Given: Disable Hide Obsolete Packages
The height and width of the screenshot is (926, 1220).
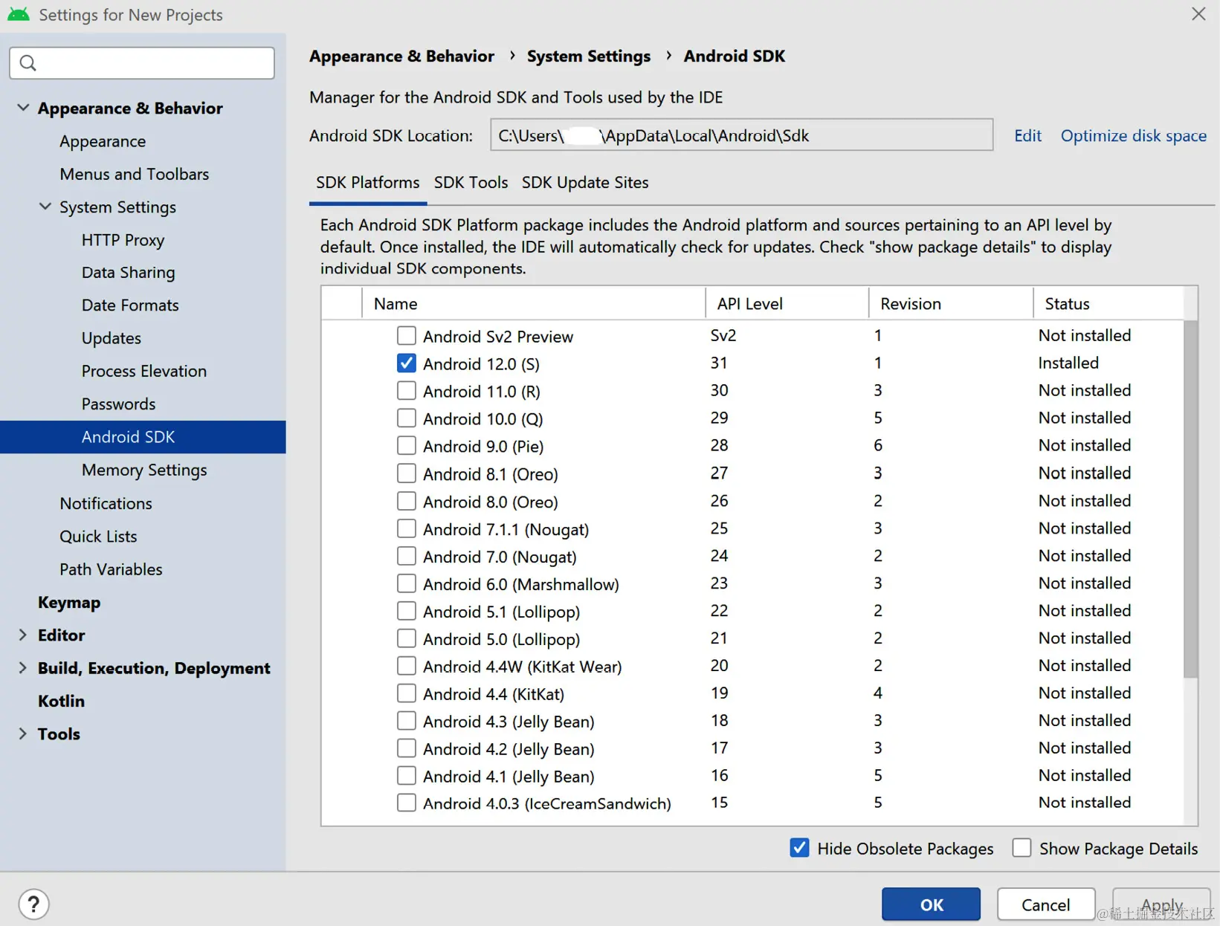Looking at the screenshot, I should pos(799,848).
